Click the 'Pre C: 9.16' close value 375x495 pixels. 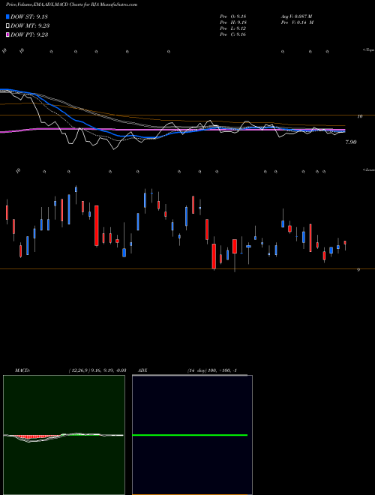click(233, 34)
